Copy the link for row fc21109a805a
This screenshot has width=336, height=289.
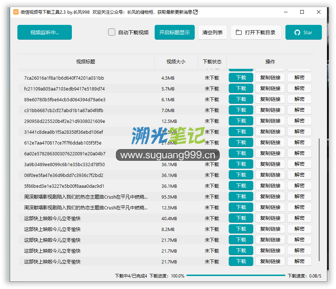click(x=270, y=89)
